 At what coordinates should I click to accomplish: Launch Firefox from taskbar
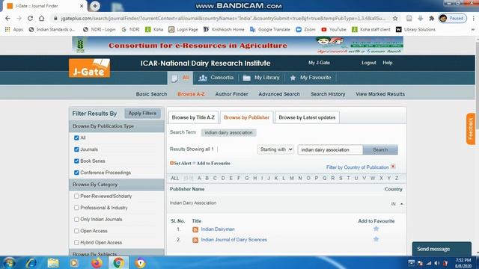97,262
